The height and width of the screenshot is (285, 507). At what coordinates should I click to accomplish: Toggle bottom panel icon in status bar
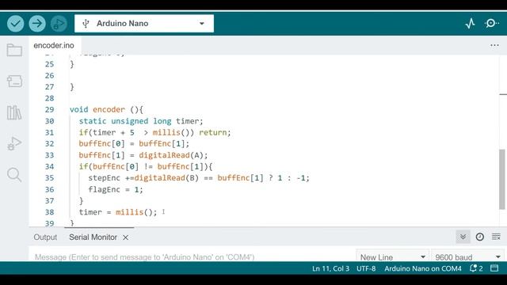494,268
